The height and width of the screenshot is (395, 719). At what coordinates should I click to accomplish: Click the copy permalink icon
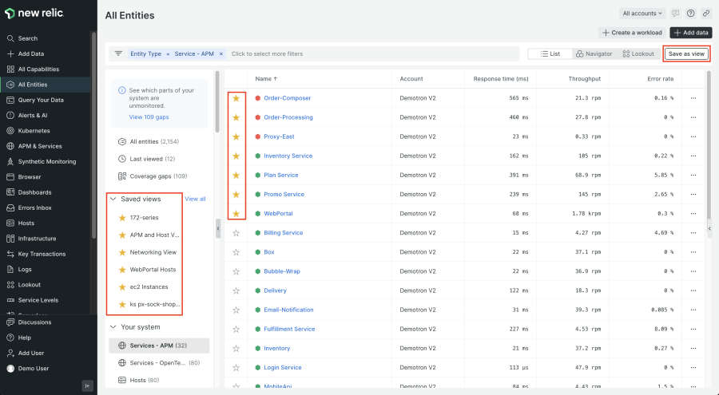pyautogui.click(x=705, y=14)
